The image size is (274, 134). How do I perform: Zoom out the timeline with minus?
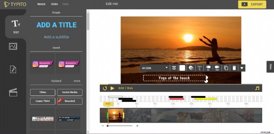[x=103, y=126]
